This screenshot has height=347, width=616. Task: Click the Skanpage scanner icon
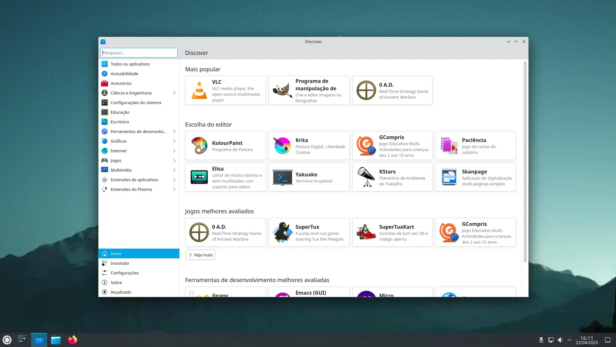[449, 177]
